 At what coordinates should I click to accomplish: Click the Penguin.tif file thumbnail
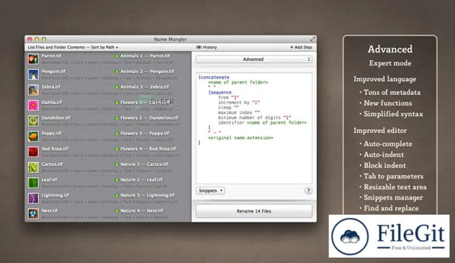pyautogui.click(x=33, y=74)
